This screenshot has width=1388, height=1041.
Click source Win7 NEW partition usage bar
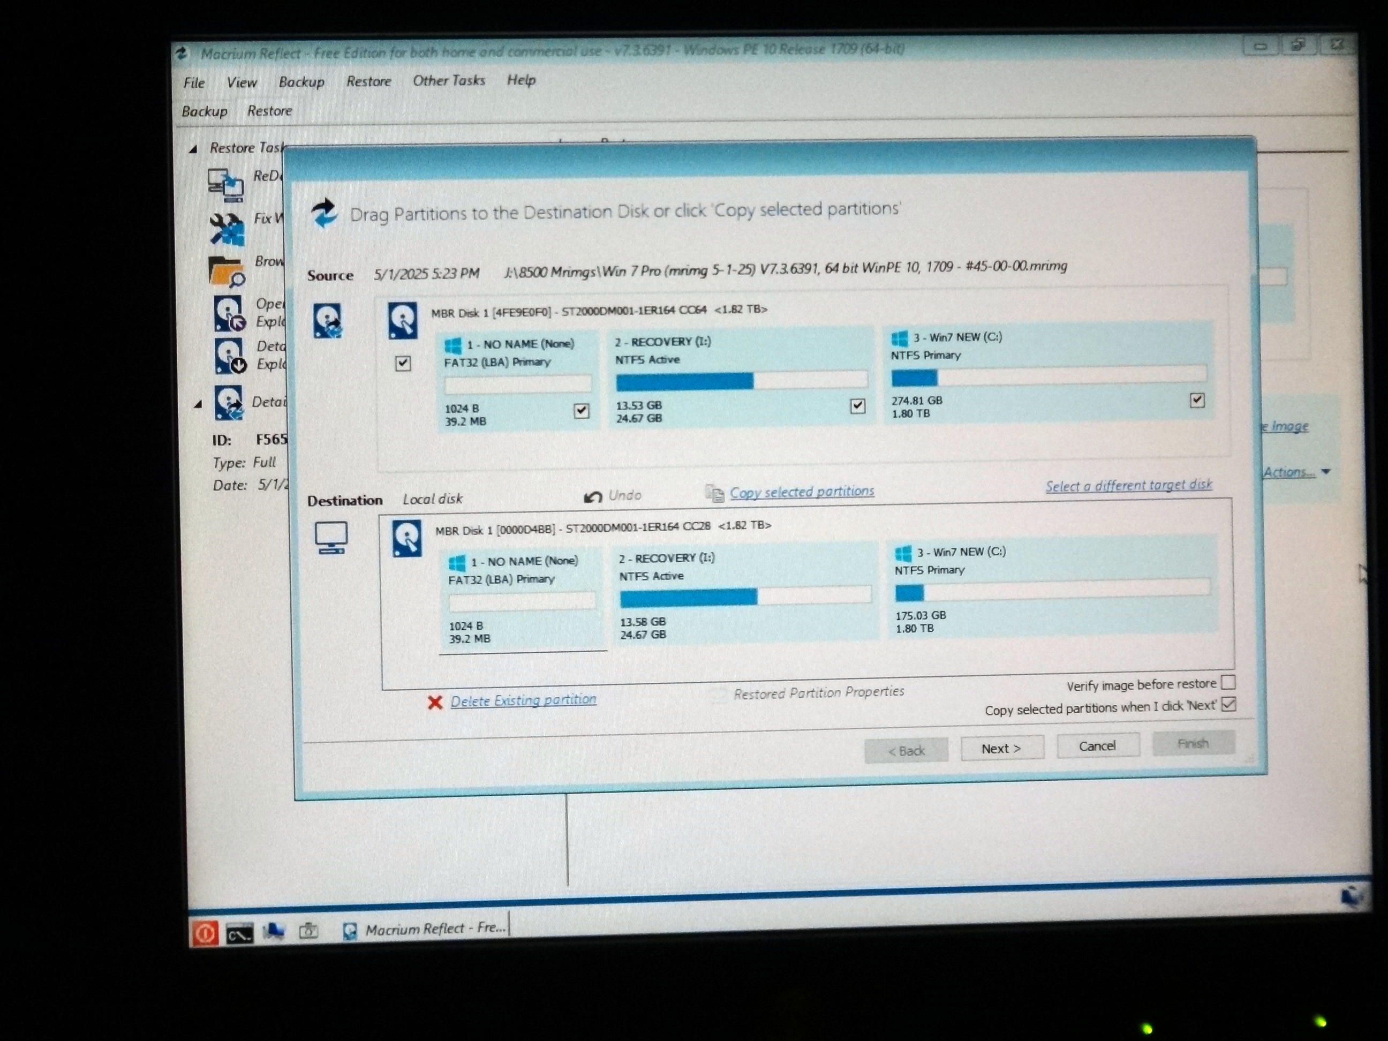pyautogui.click(x=1048, y=376)
